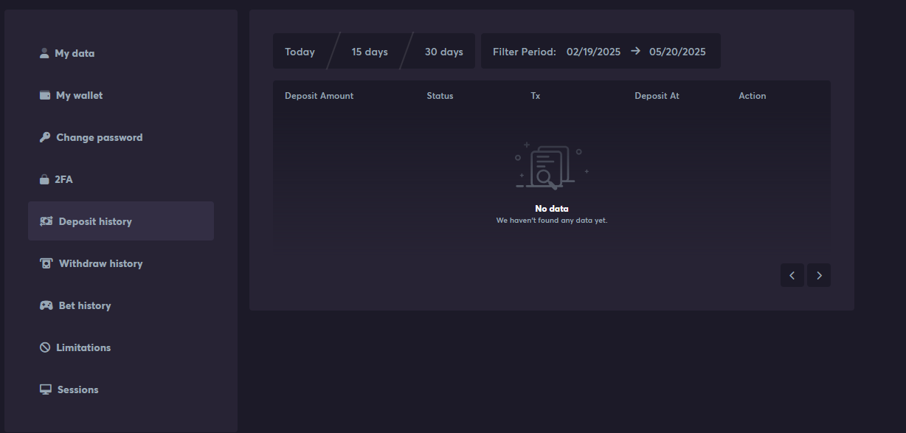Switch to the 30 days filter
The width and height of the screenshot is (906, 433).
click(443, 52)
